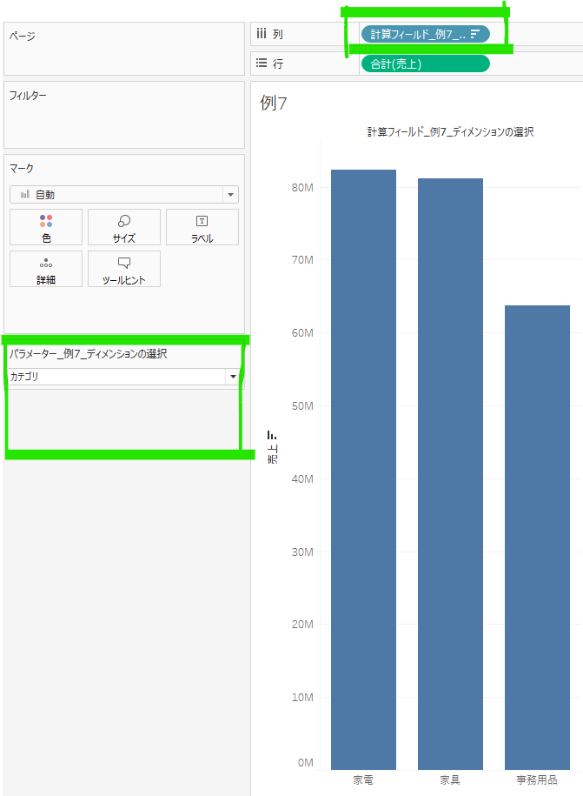The width and height of the screenshot is (583, 796).
Task: Click the sheet title 例7
Action: tap(273, 103)
